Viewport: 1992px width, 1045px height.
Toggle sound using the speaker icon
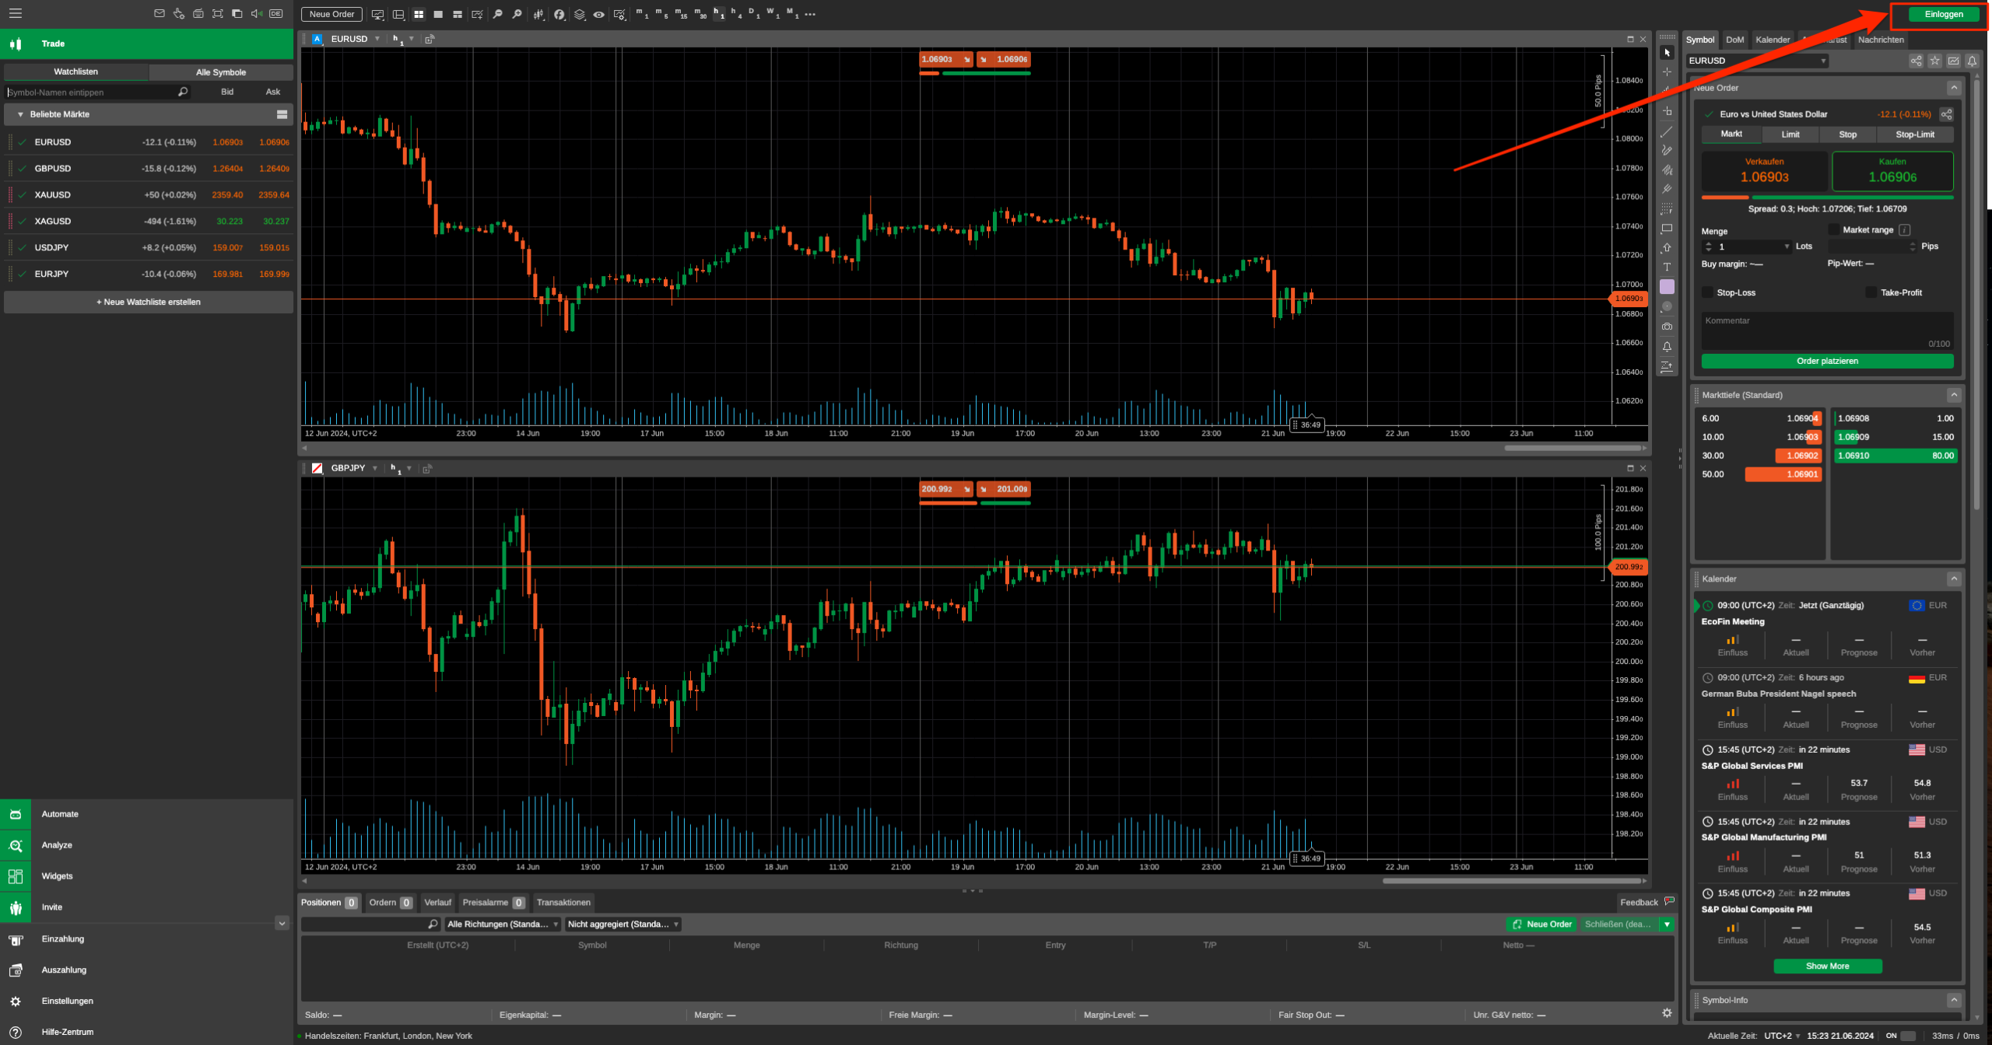coord(256,13)
